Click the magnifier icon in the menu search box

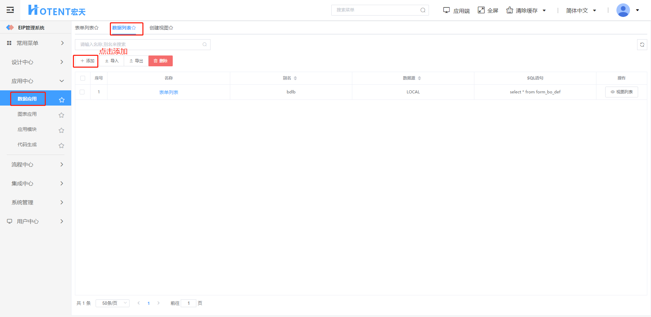(x=423, y=10)
